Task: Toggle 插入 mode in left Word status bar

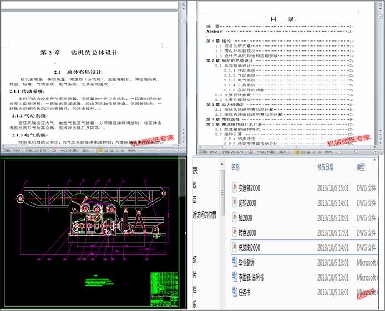Action: [85, 150]
